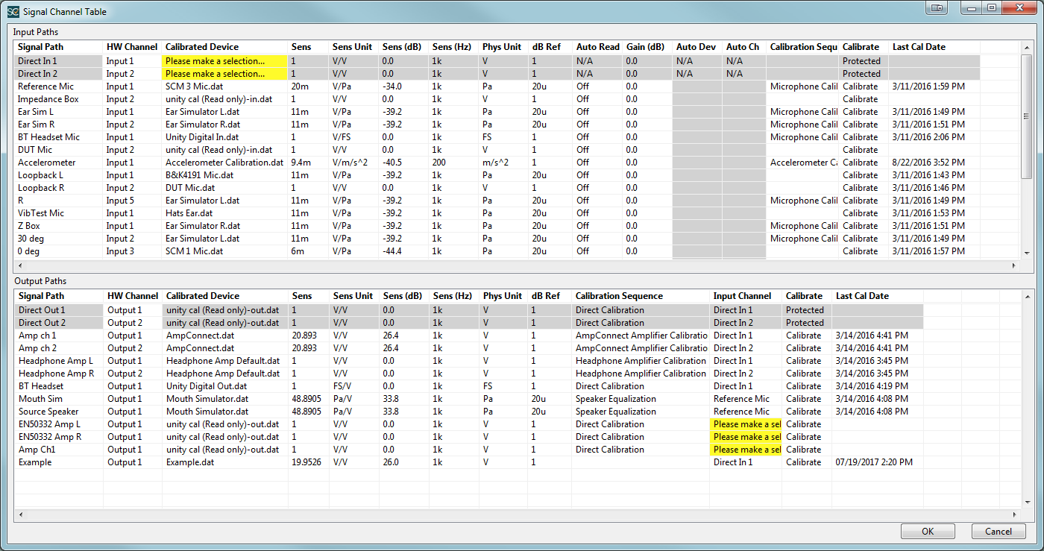Click Input Paths vertical scrollbar down arrow
1044x551 pixels.
coord(1026,253)
